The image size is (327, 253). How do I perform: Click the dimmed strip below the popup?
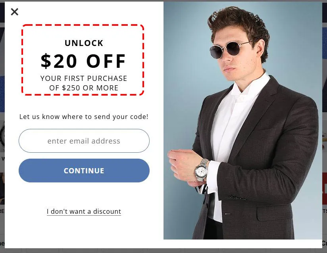click(163, 251)
